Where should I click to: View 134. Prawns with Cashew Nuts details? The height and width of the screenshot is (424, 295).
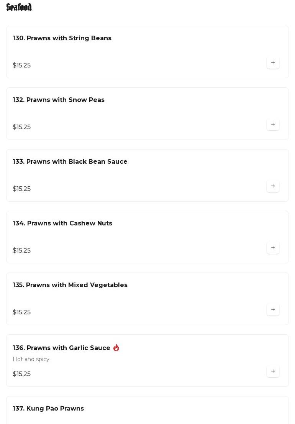62,224
